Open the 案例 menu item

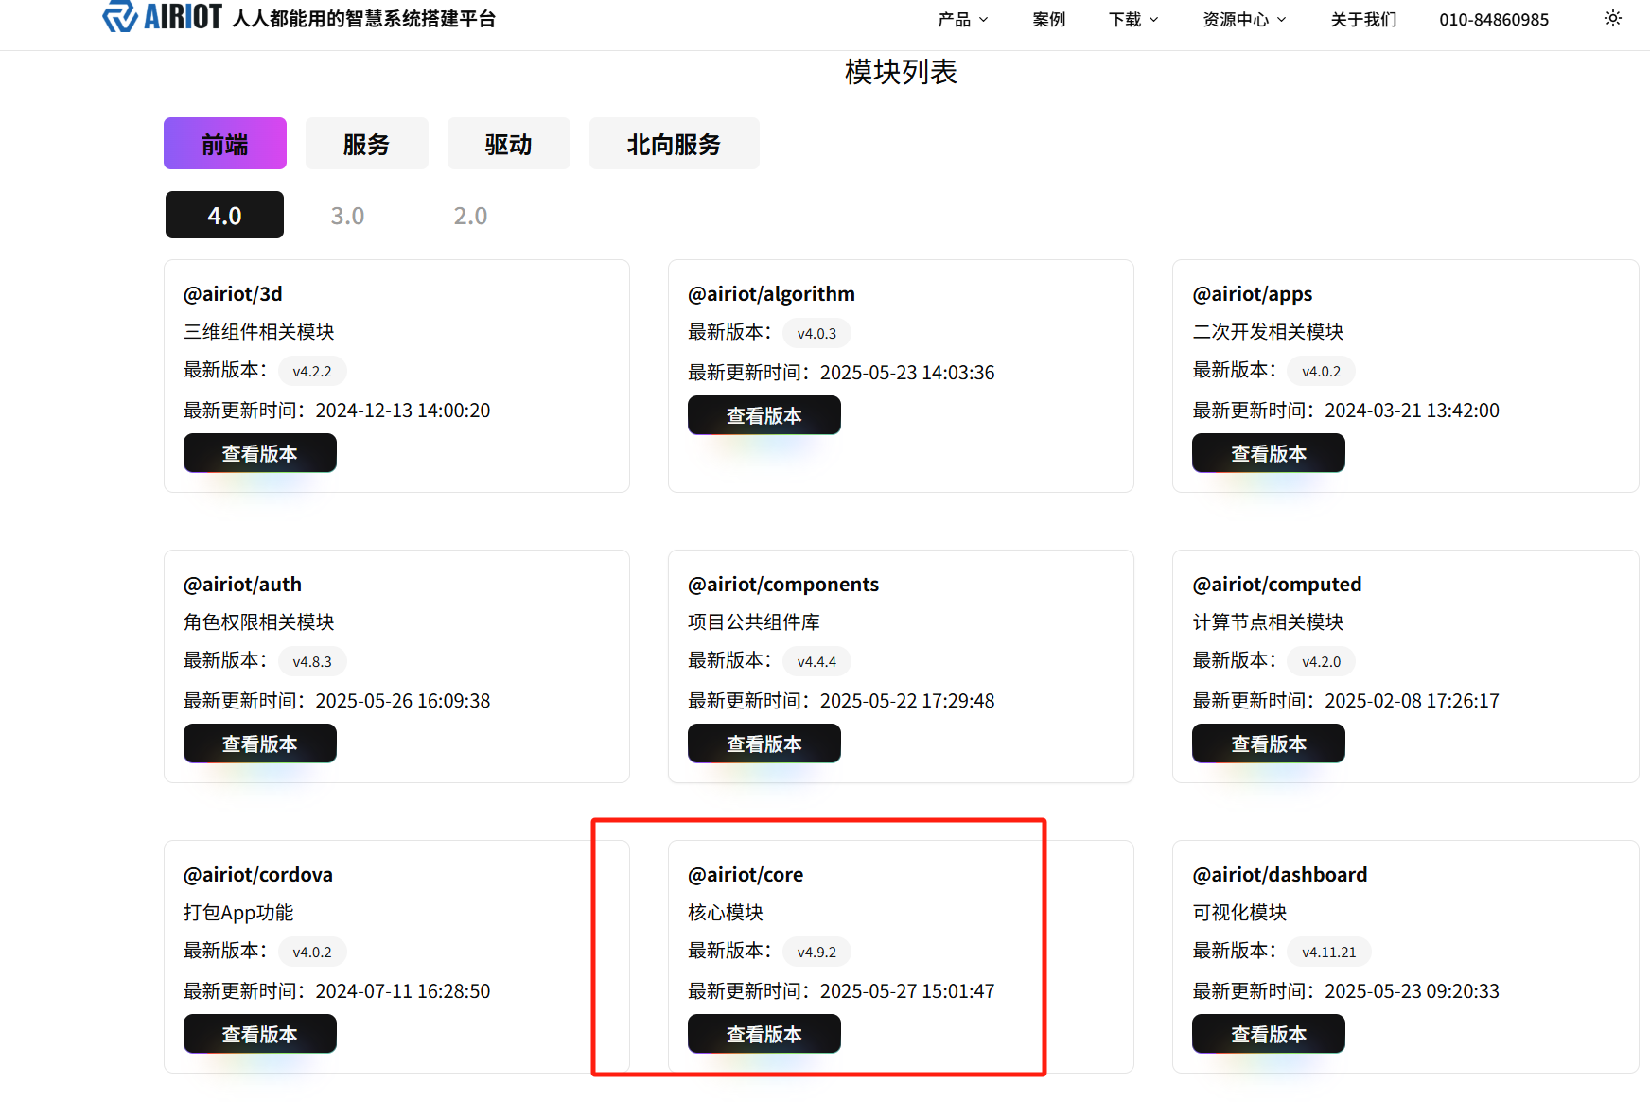click(1049, 19)
